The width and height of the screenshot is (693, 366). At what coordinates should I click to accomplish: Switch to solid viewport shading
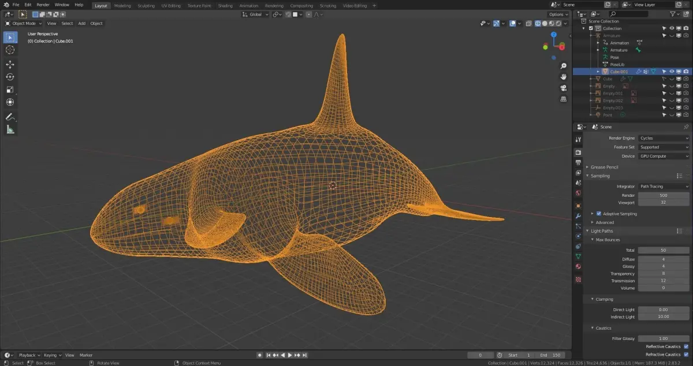pyautogui.click(x=545, y=23)
